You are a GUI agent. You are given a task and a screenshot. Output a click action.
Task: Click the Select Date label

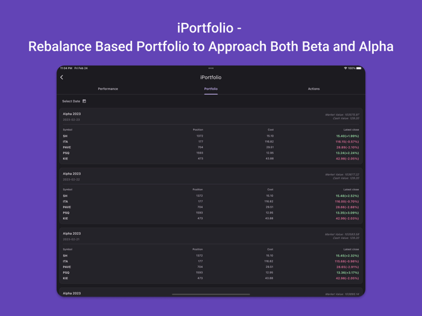(x=71, y=101)
